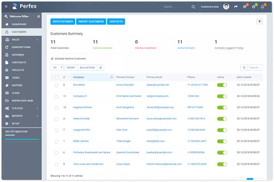Screen dimensions: 274x182
Task: Click the Support ticket icon in the sidebar
Action: 7,85
